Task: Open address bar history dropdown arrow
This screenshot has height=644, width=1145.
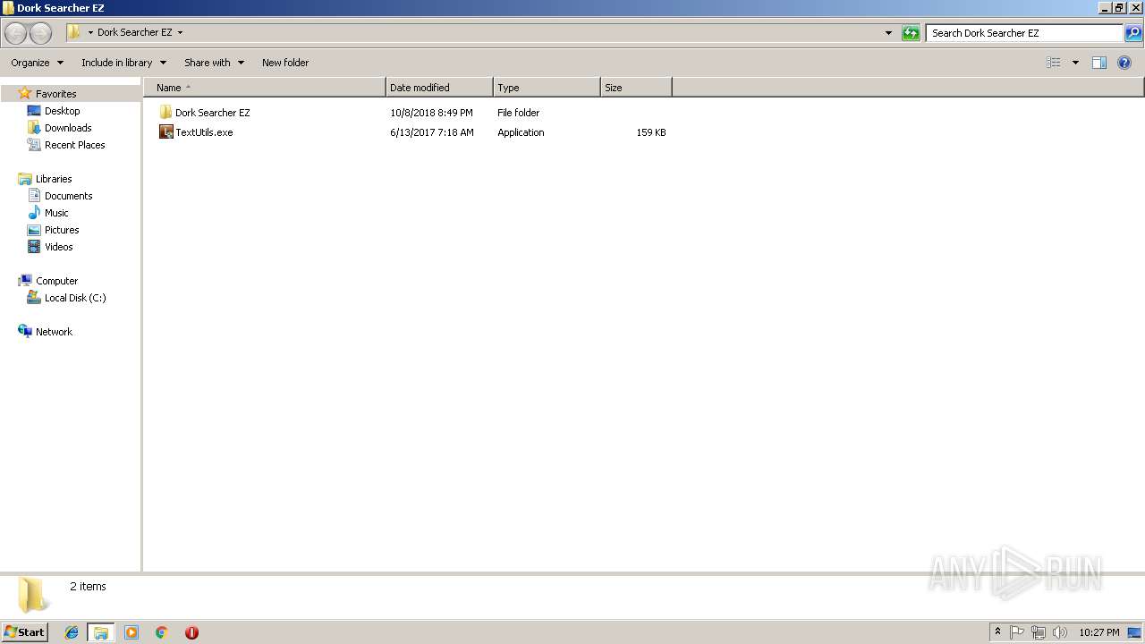Action: pos(888,33)
